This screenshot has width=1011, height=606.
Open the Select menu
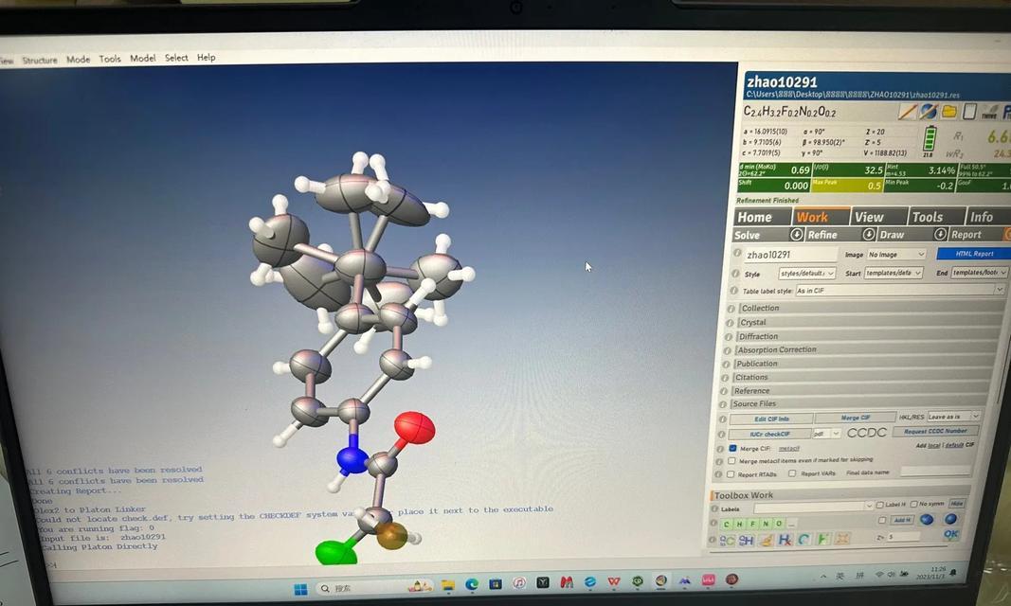point(176,58)
